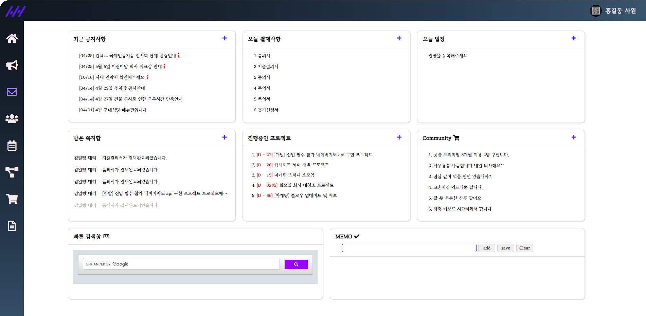Click the Clear button in MEMO
Screen dimensions: 646x316
(x=525, y=248)
